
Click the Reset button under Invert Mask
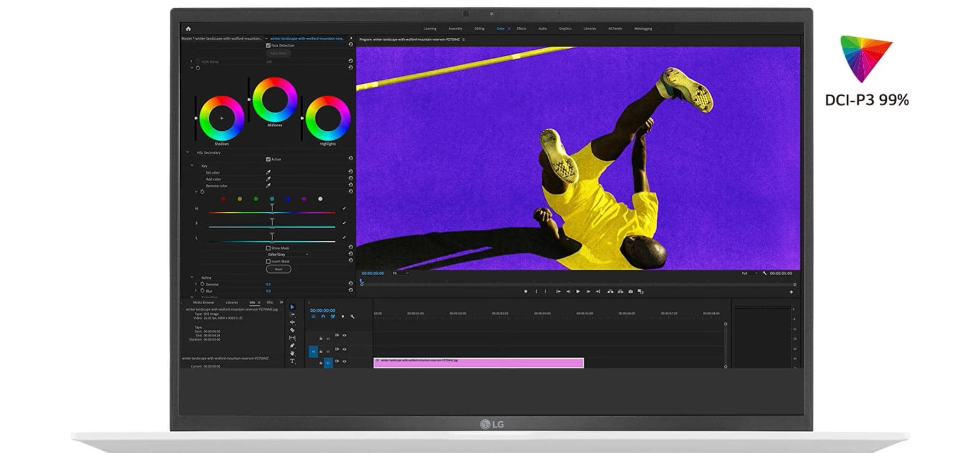[x=278, y=269]
